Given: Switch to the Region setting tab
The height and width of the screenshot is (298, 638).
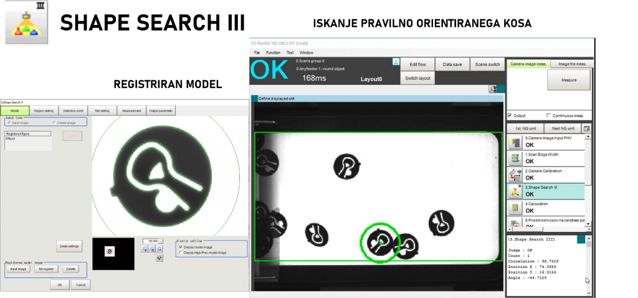Looking at the screenshot, I should coord(44,111).
